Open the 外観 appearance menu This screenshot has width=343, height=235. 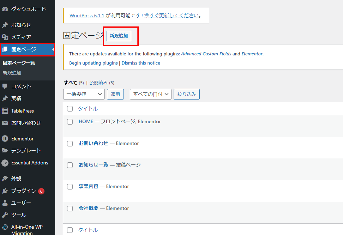(x=16, y=179)
